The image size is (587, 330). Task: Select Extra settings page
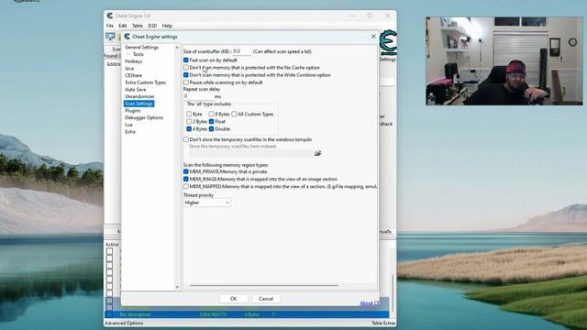(130, 132)
